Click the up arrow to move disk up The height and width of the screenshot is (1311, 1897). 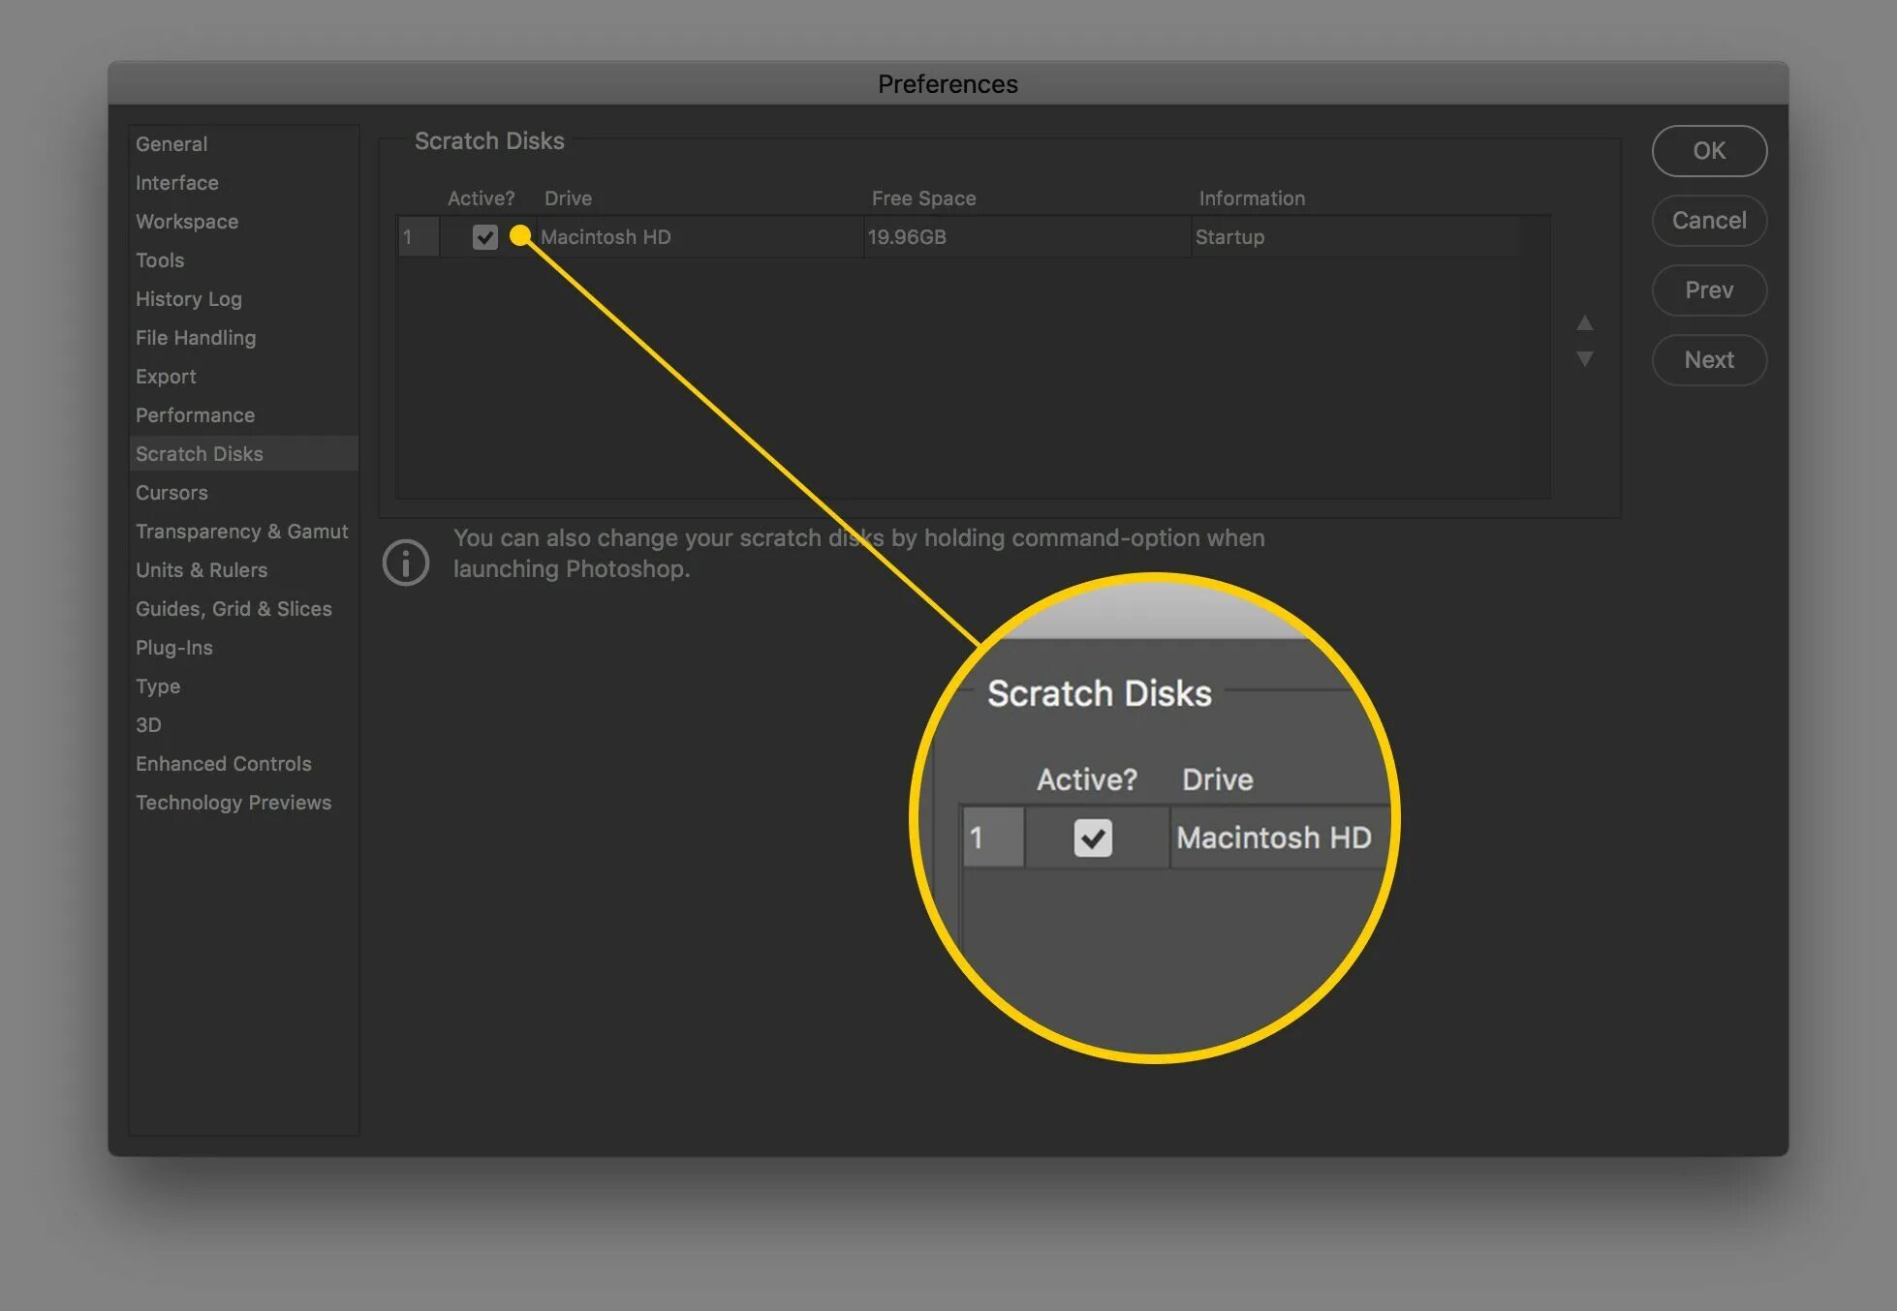point(1584,323)
